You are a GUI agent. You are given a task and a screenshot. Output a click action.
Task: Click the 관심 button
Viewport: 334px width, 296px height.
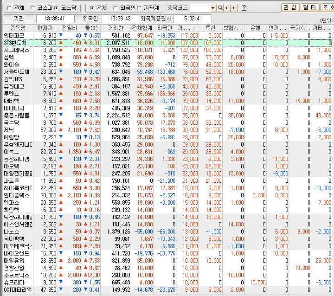pos(290,7)
